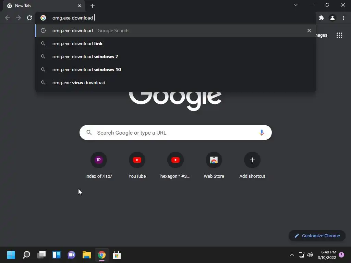
Task: Open Widgets from the taskbar
Action: point(57,255)
